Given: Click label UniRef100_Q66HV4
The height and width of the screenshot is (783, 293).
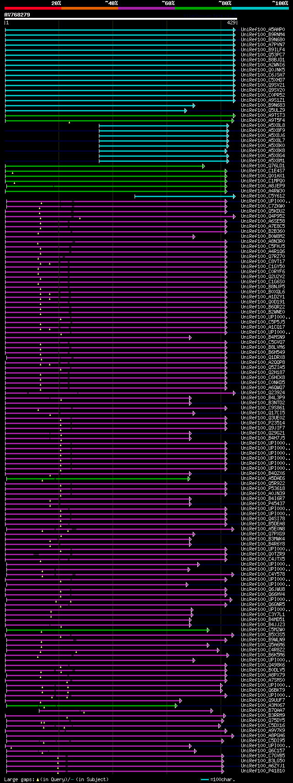Looking at the screenshot, I should click(263, 595).
